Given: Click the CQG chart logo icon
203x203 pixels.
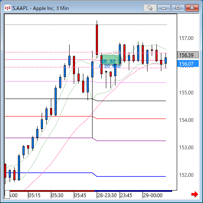Looking at the screenshot, I should 8,8.
